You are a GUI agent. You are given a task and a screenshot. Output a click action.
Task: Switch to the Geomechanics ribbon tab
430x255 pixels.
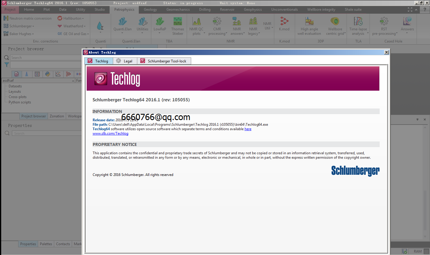pos(178,10)
